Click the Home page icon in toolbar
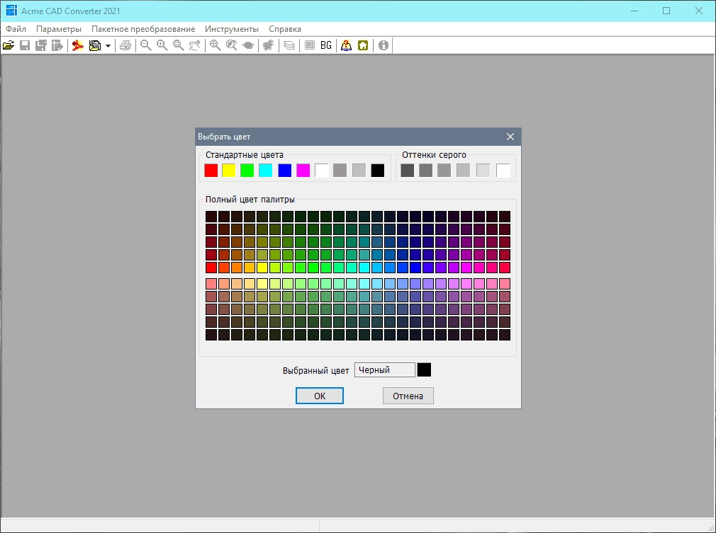This screenshot has height=533, width=716. 363,45
